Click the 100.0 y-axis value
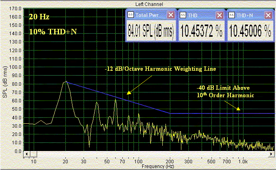The height and width of the screenshot is (170, 276). [16, 67]
